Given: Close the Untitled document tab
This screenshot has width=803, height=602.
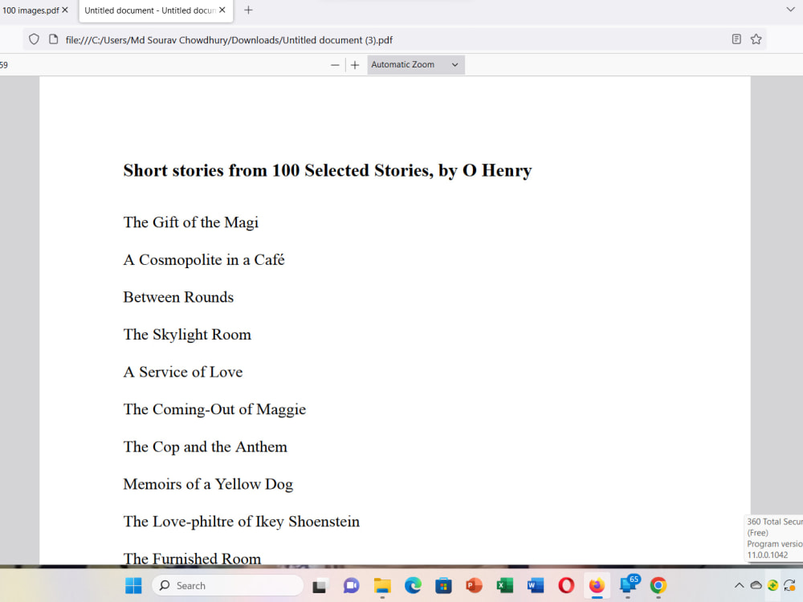Looking at the screenshot, I should pos(222,10).
